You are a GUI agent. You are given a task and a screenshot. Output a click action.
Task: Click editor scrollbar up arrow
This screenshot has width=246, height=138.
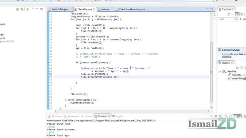point(212,14)
